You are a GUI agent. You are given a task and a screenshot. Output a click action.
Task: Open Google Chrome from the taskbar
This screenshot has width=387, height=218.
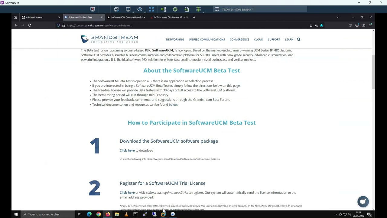(x=99, y=214)
